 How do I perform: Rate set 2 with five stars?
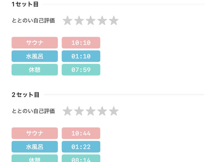(x=114, y=111)
